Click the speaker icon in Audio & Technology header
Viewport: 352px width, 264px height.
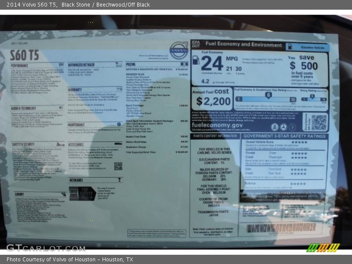click(61, 108)
